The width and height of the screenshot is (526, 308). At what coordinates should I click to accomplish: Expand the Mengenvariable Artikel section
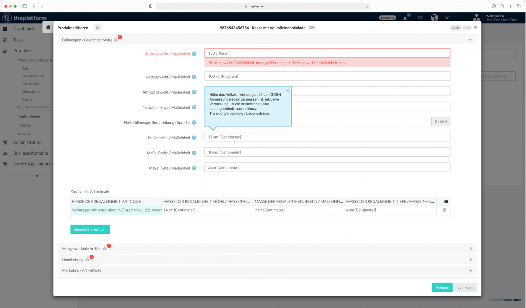(x=471, y=248)
